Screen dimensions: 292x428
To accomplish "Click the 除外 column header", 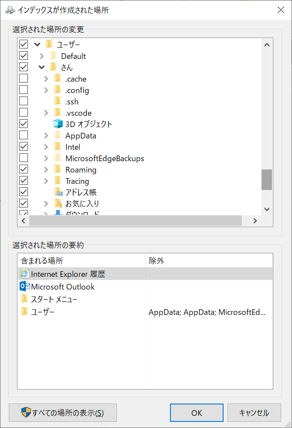I will [209, 261].
